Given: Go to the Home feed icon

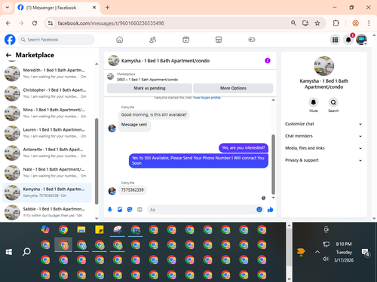Looking at the screenshot, I should [120, 40].
